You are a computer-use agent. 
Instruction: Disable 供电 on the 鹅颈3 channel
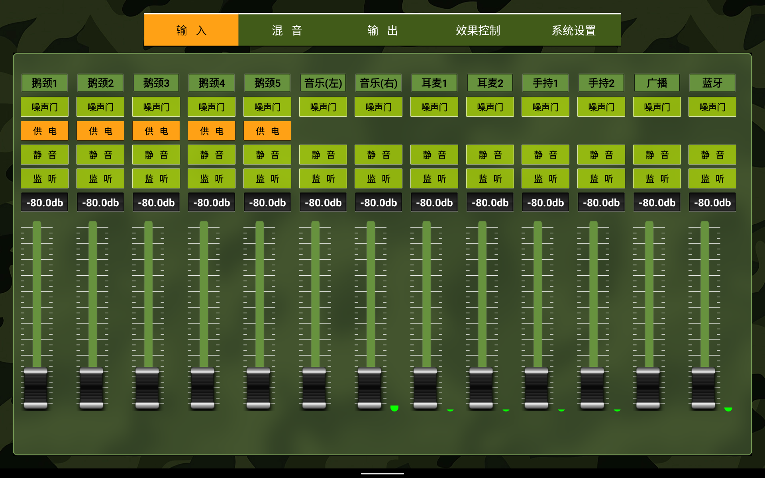(x=156, y=131)
